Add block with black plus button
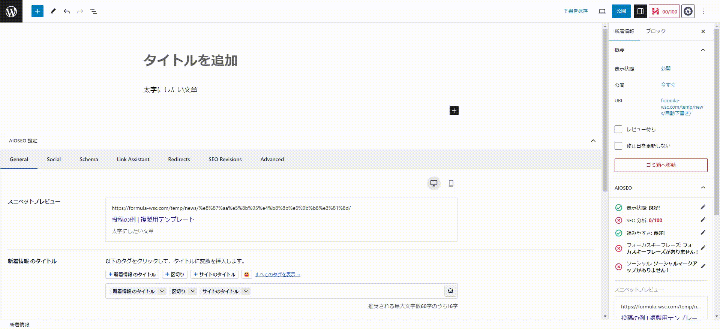 coord(454,111)
